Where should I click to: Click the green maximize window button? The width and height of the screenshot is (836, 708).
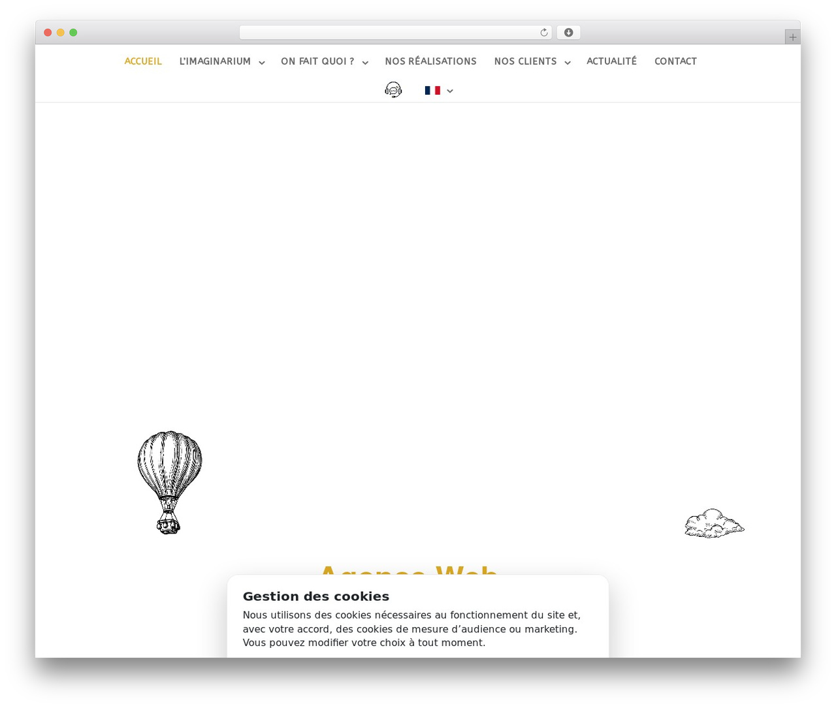73,33
